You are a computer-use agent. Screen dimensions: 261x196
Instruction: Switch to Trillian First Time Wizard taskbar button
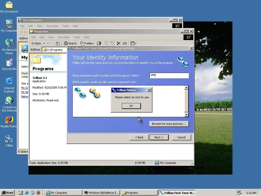(x=177, y=193)
